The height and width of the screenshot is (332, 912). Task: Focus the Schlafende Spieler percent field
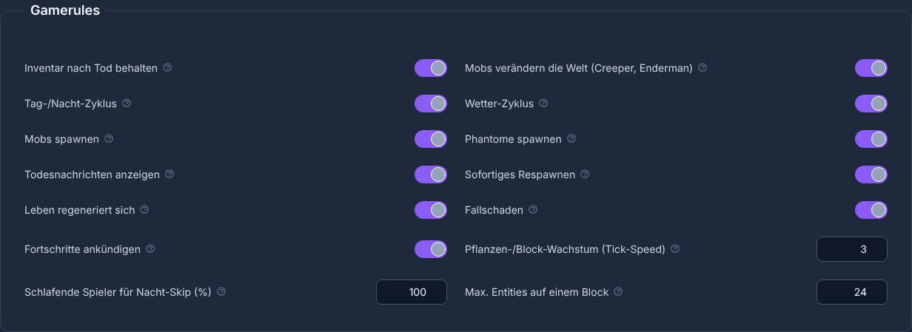[412, 292]
